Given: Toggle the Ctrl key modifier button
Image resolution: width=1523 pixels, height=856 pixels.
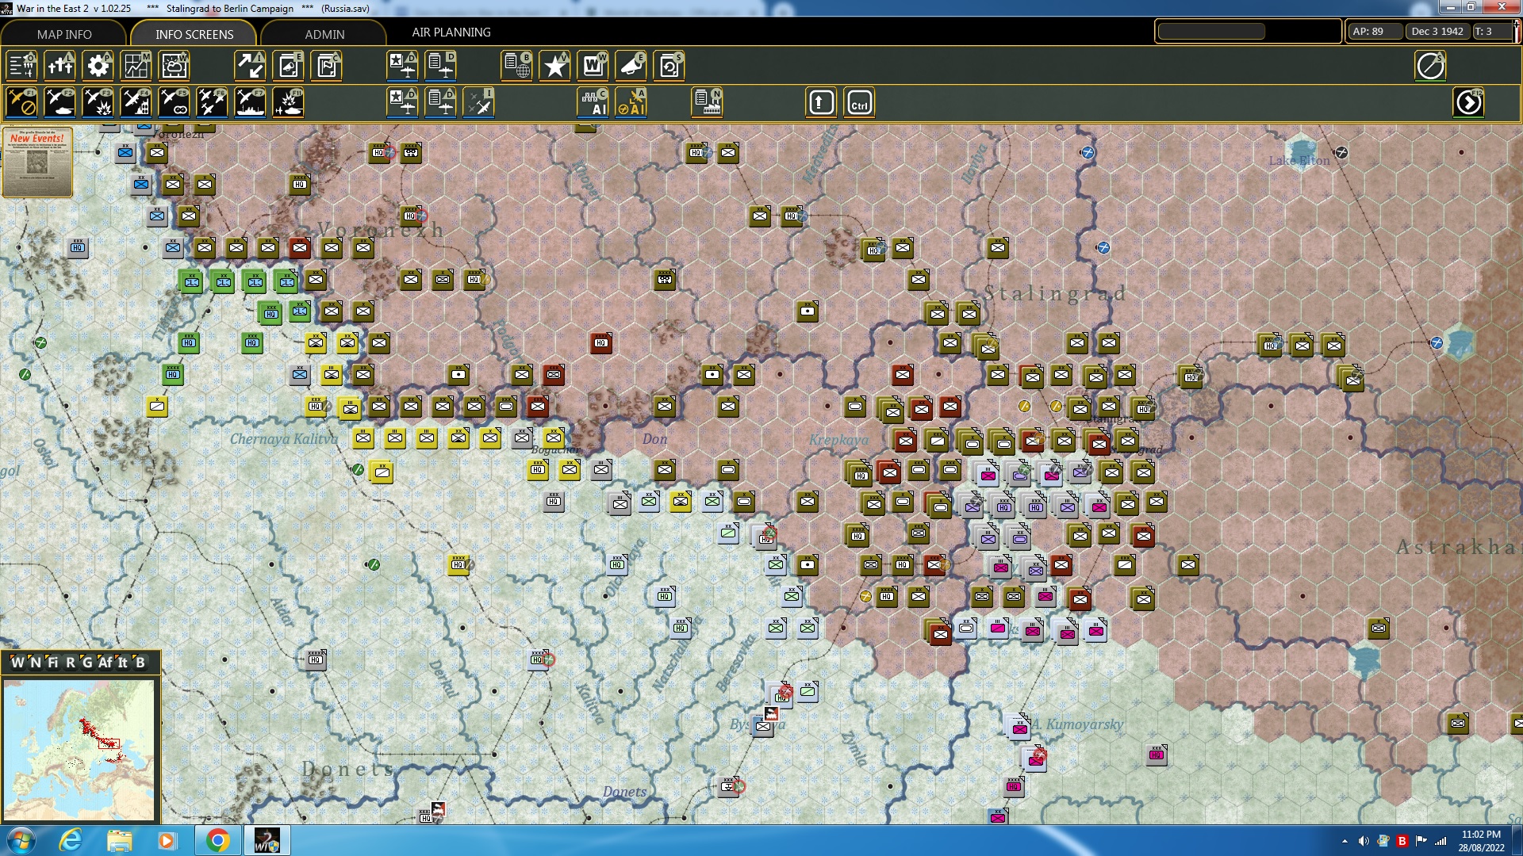Looking at the screenshot, I should [x=859, y=103].
